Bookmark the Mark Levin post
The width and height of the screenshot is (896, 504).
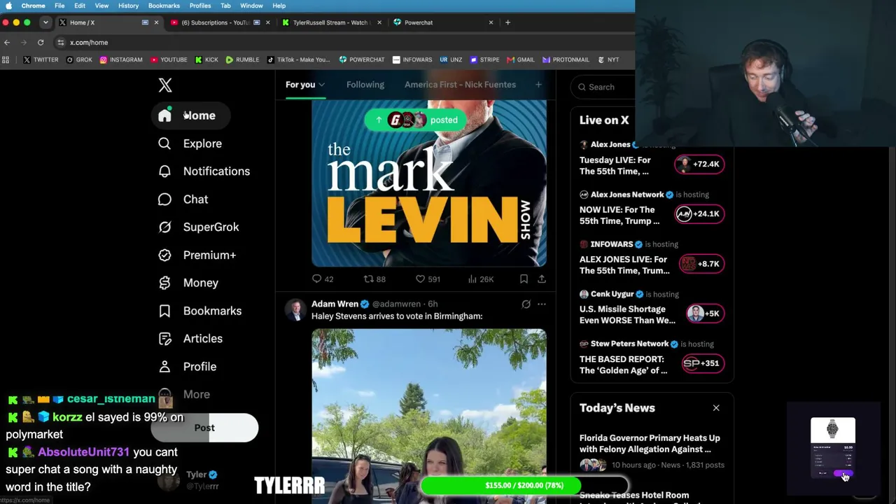point(524,279)
